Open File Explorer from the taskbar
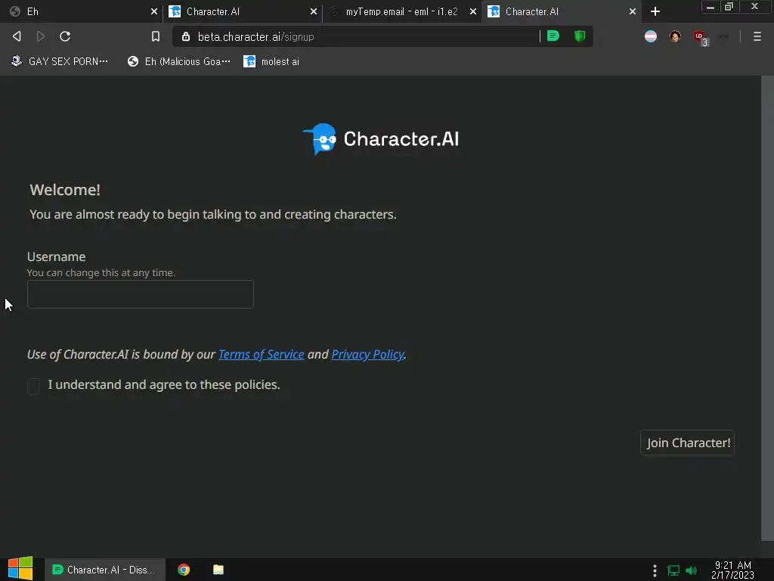 point(218,570)
